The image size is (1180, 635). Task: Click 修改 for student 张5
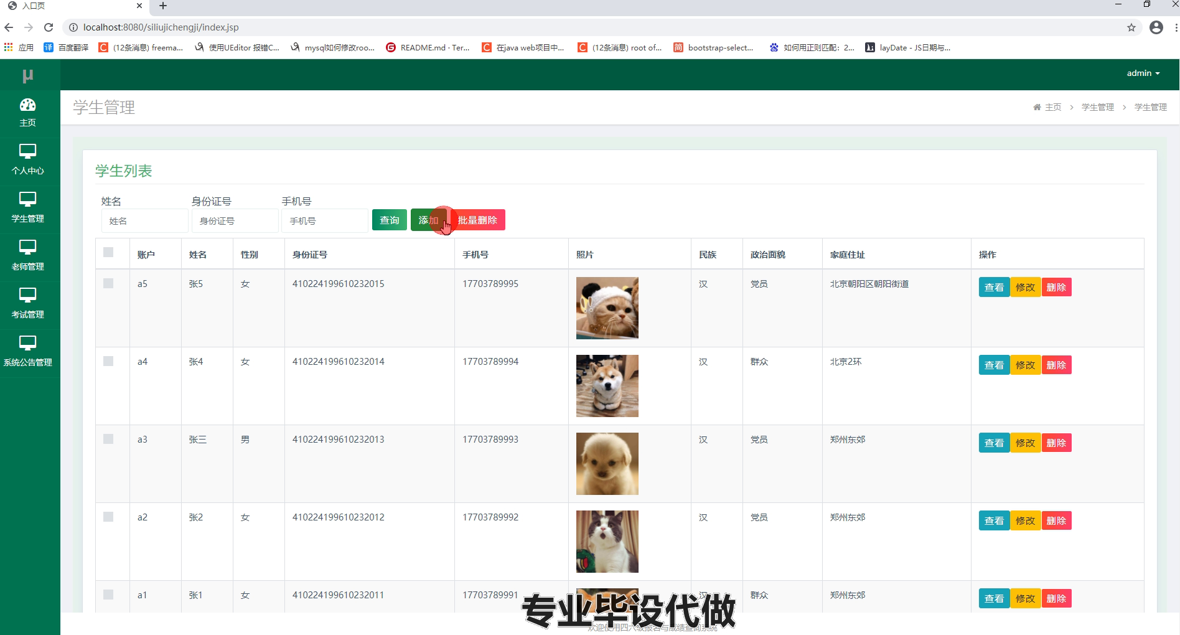tap(1025, 287)
